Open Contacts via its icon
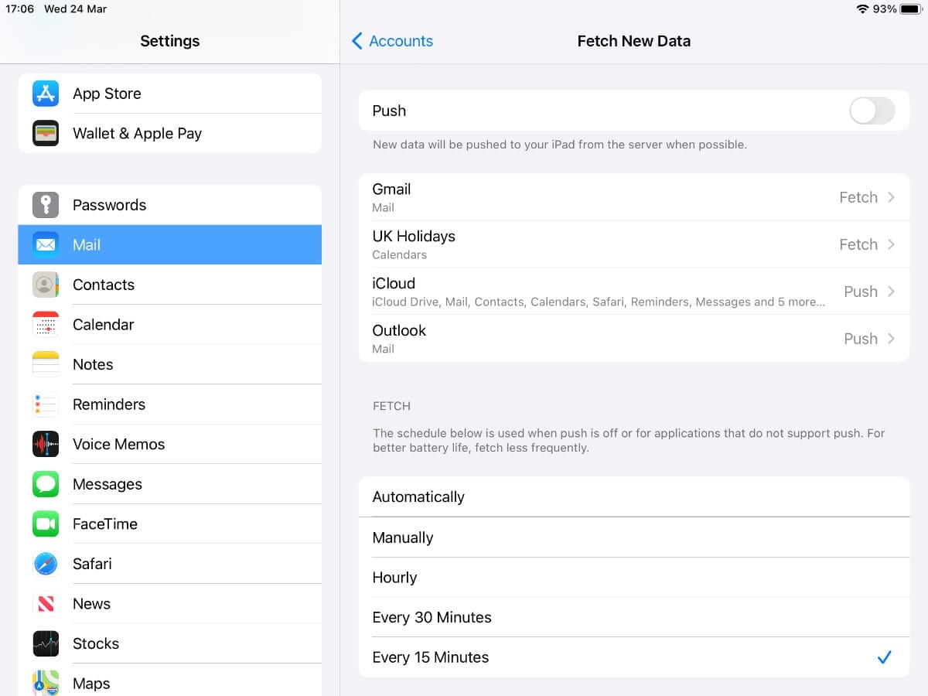 (x=46, y=285)
